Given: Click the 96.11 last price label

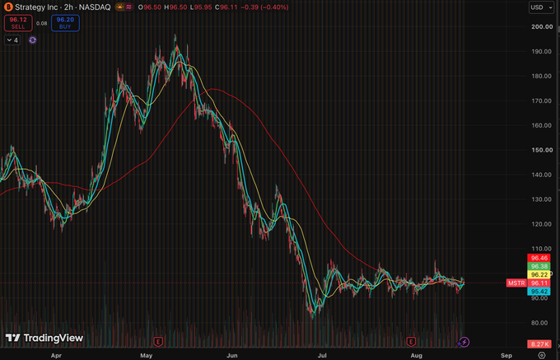Looking at the screenshot, I should click(x=539, y=283).
